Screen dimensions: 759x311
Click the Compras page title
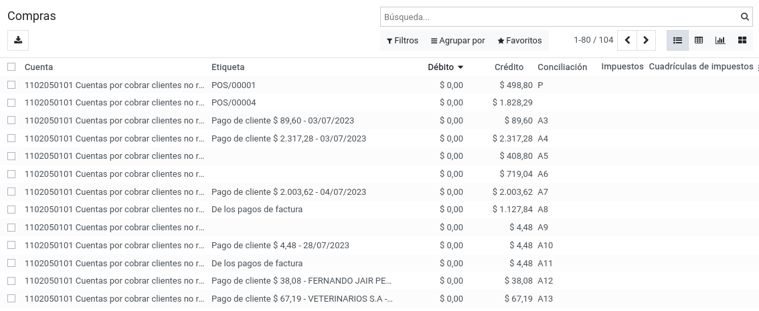click(31, 16)
